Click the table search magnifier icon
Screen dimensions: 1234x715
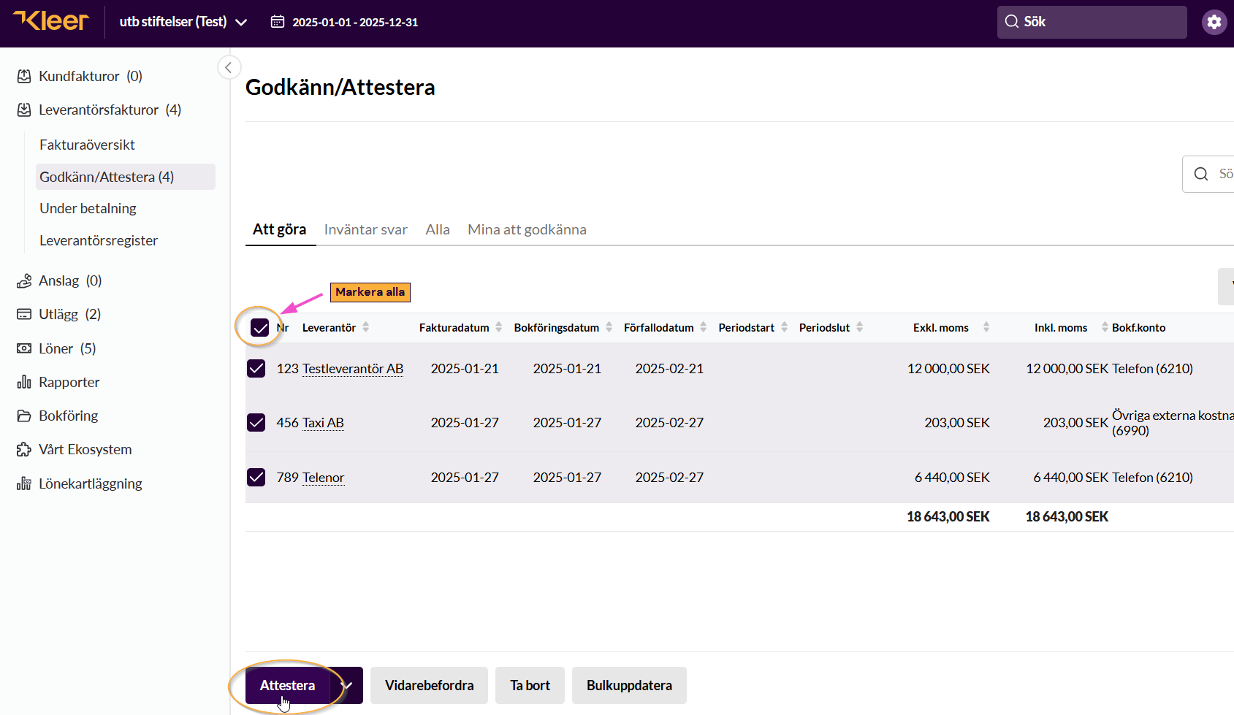[1201, 174]
